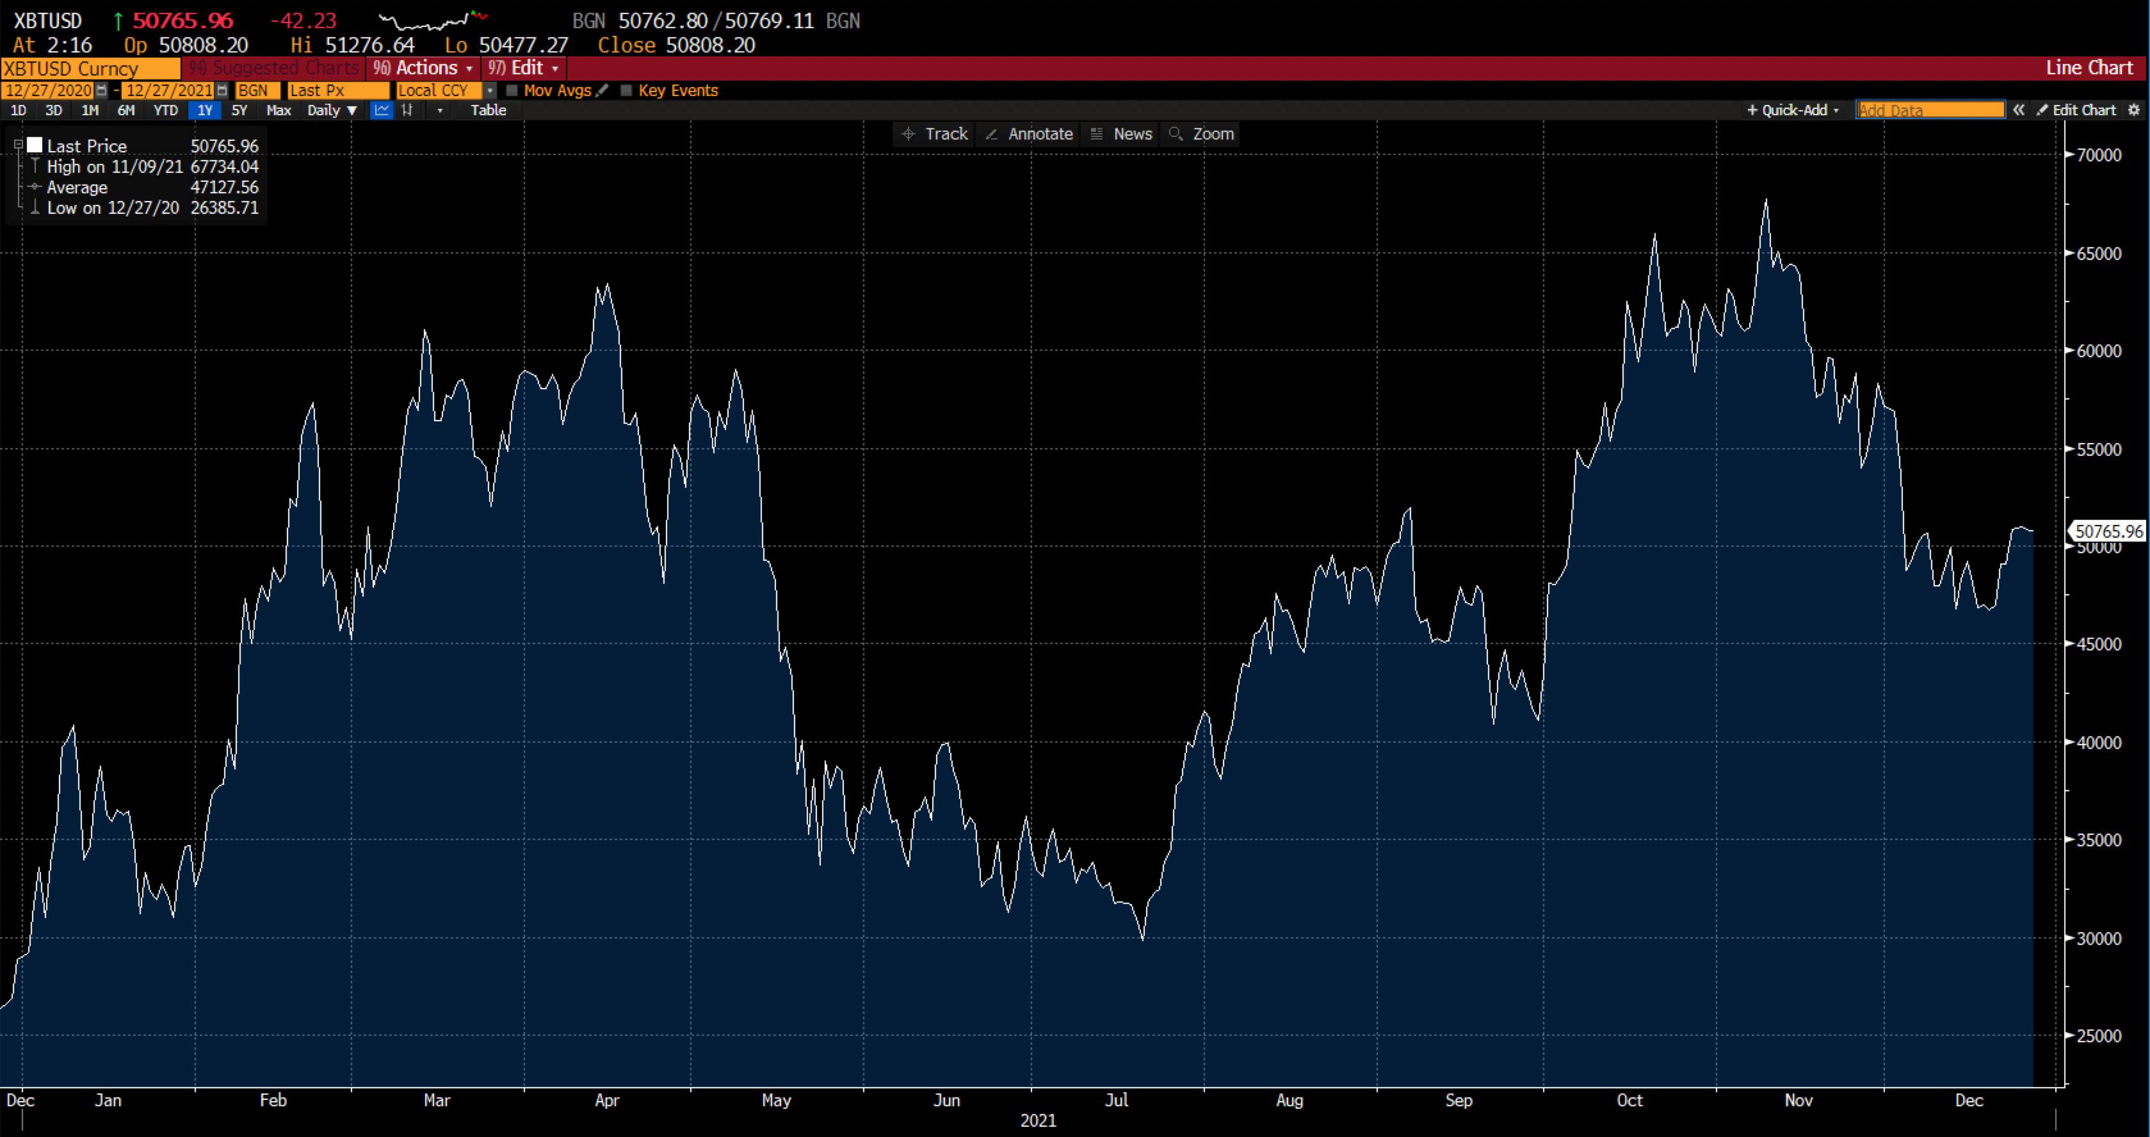Activate the Zoom magnifier tool

pos(1200,134)
